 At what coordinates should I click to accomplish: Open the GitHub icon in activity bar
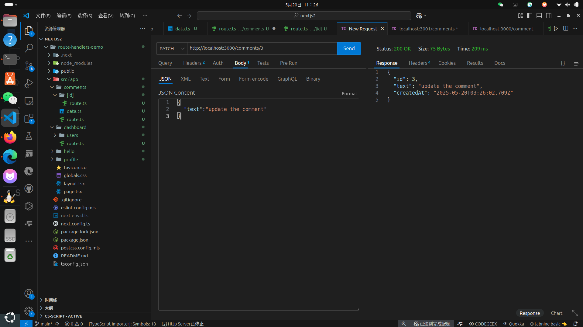29,189
